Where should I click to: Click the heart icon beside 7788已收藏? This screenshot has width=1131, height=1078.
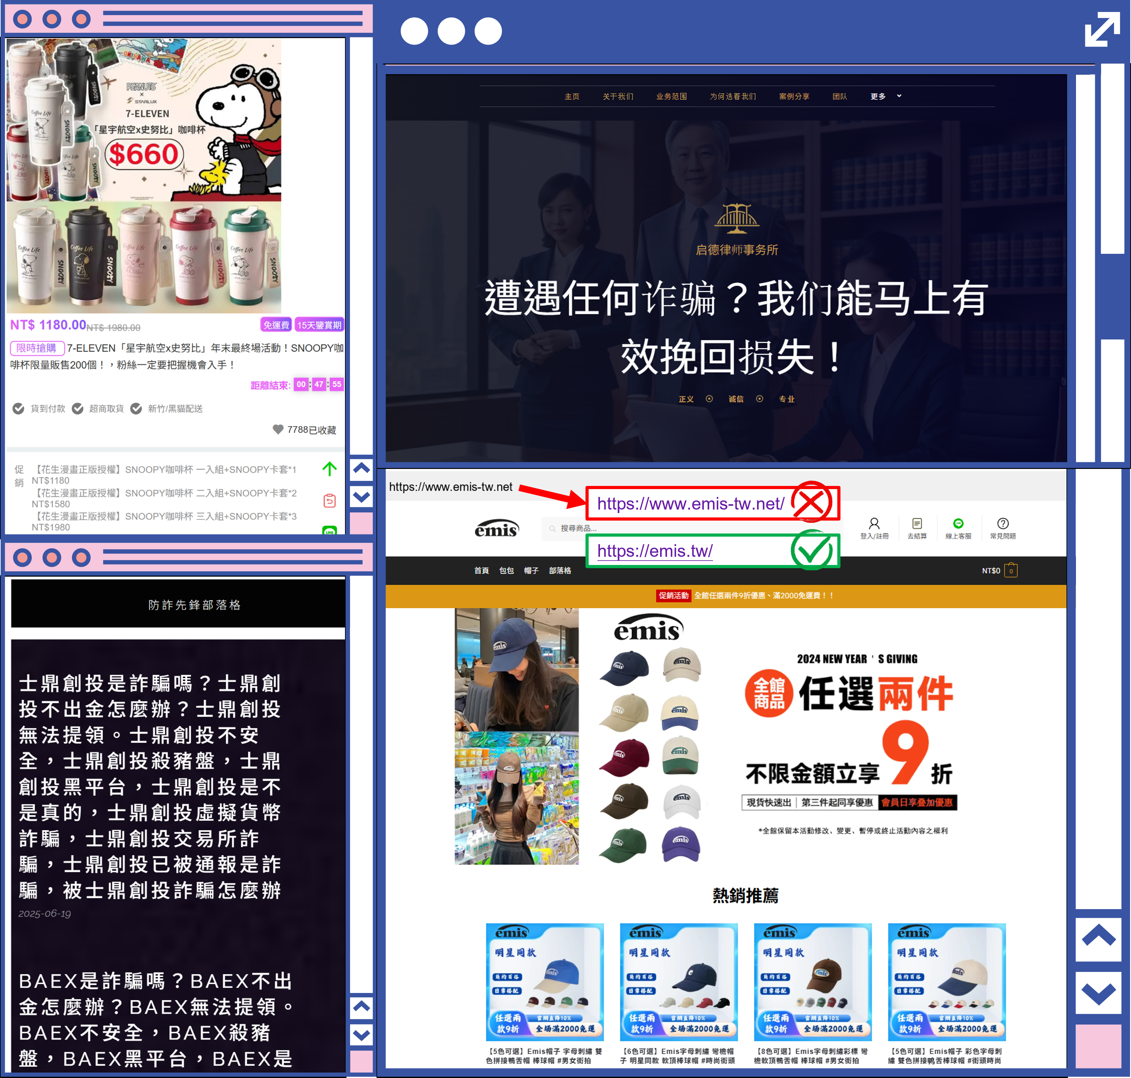[278, 429]
